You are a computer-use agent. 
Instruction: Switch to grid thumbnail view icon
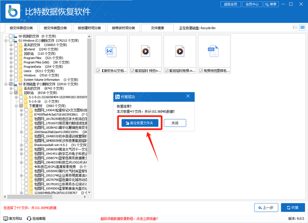(x=302, y=28)
